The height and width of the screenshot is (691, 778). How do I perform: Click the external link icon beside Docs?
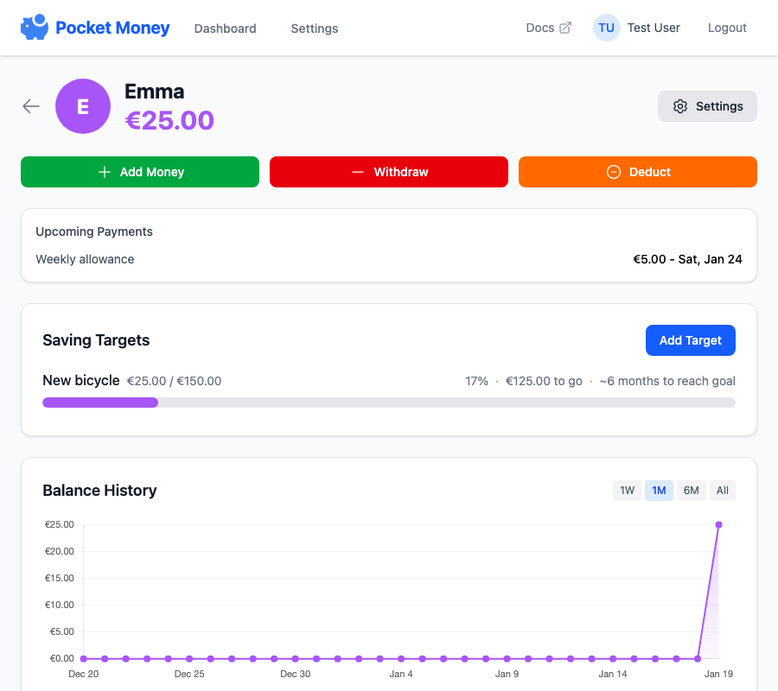click(x=565, y=28)
